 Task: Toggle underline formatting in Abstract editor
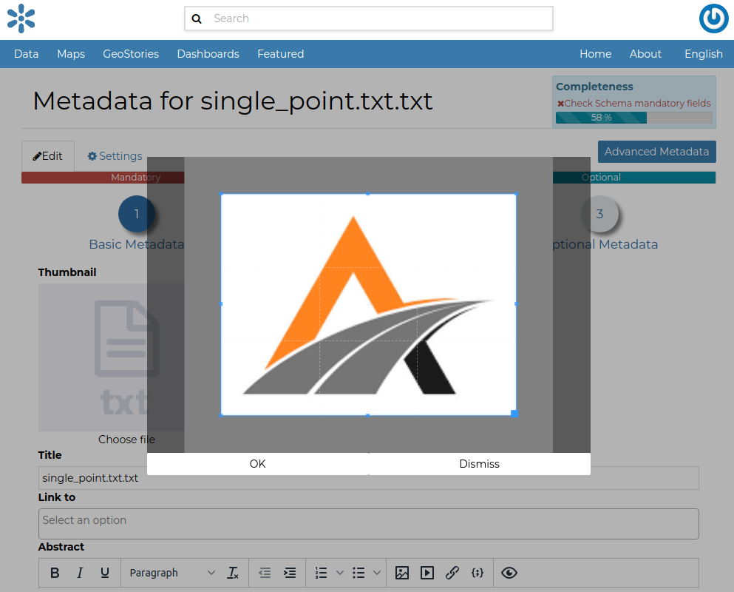click(x=105, y=573)
